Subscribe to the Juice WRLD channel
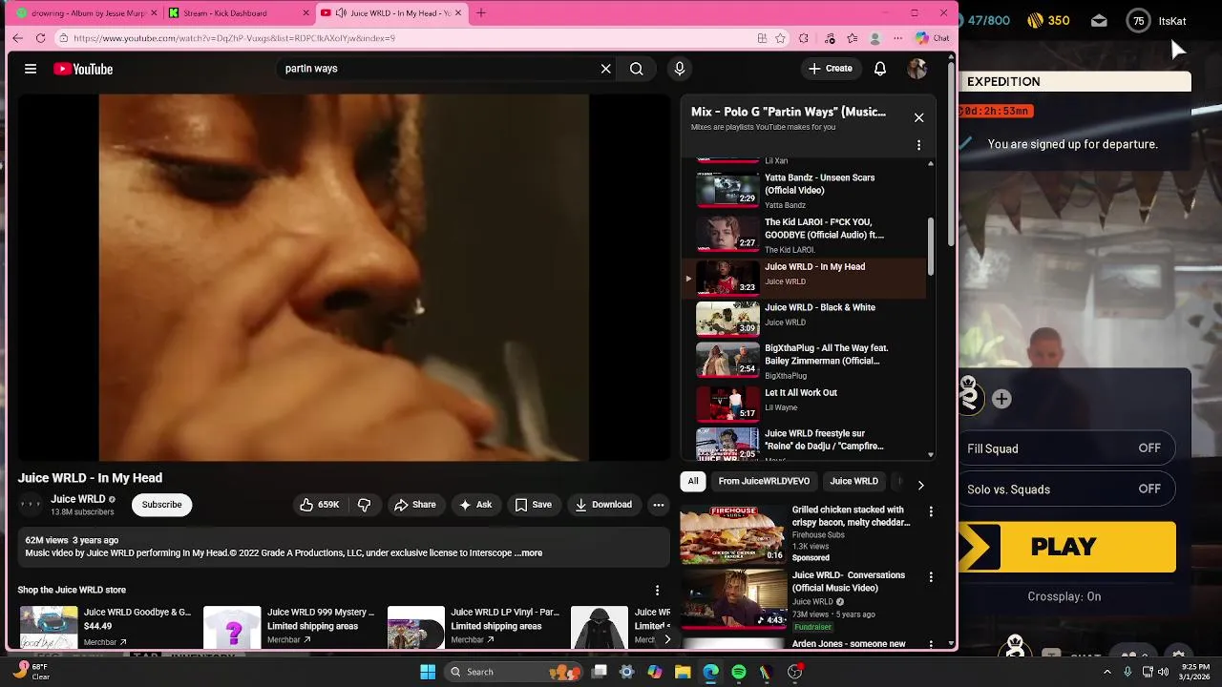The image size is (1222, 687). point(161,505)
